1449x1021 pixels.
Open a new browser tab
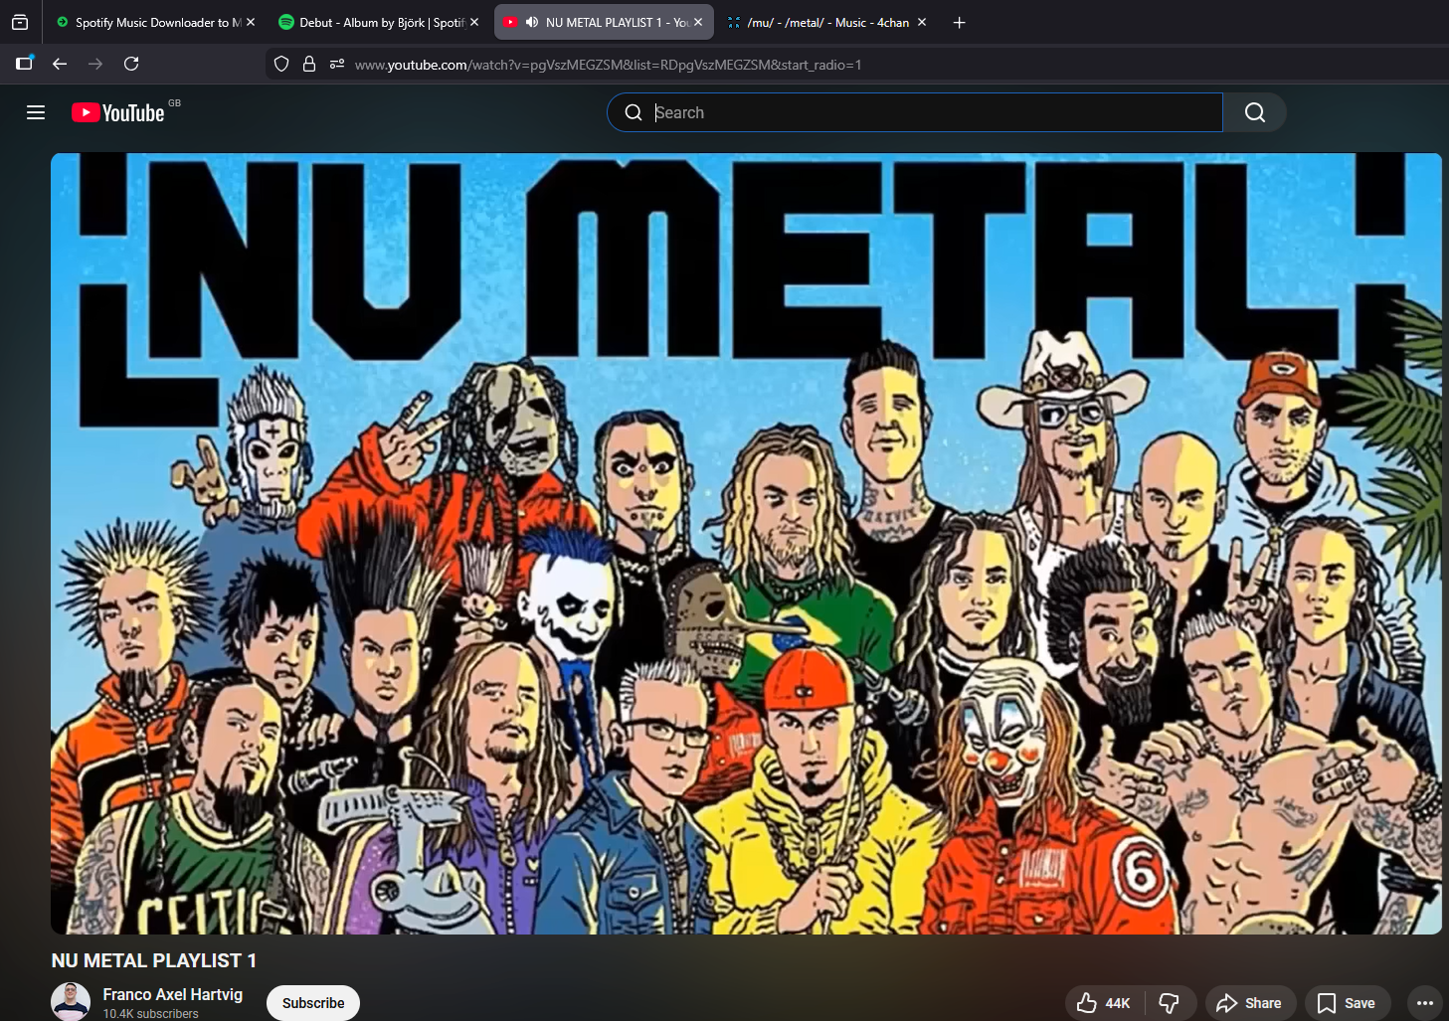coord(959,22)
